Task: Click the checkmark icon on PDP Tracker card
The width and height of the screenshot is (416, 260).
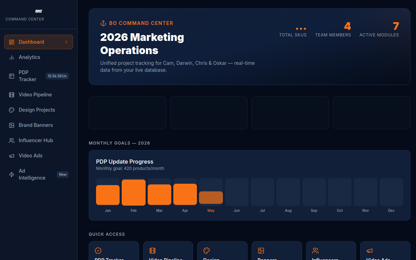Action: [x=98, y=251]
